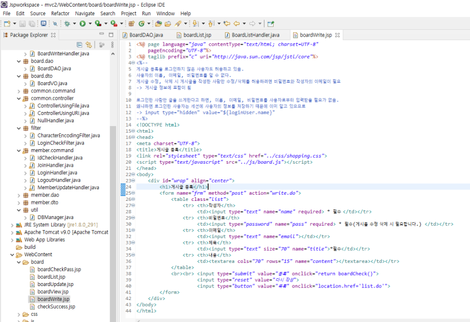Collapse the board.dao package
470x322 pixels.
tap(19, 61)
